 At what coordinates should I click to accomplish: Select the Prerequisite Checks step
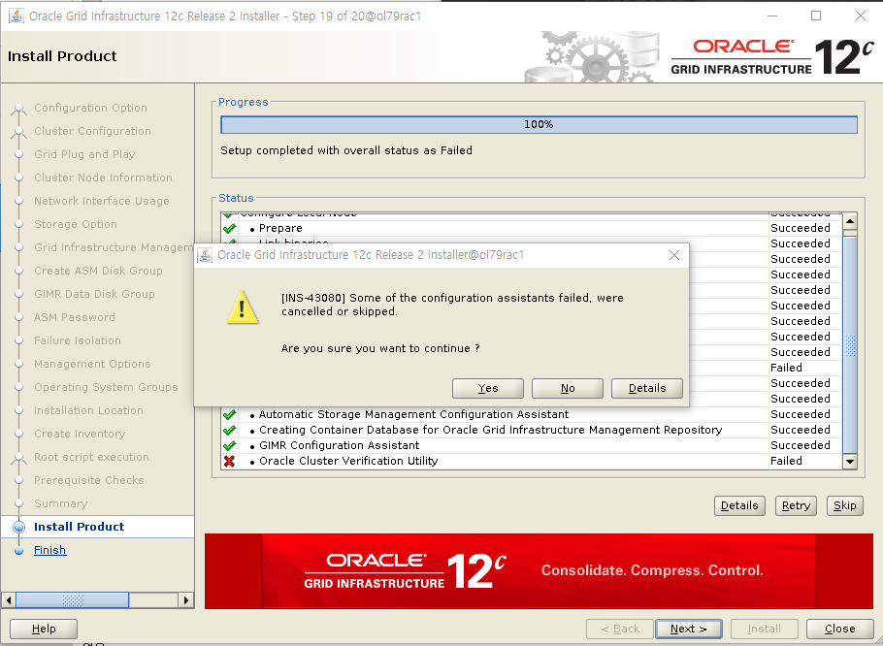tap(89, 480)
